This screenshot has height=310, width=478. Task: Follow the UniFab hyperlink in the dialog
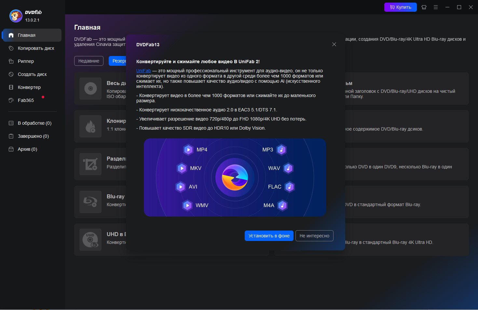[x=143, y=71]
